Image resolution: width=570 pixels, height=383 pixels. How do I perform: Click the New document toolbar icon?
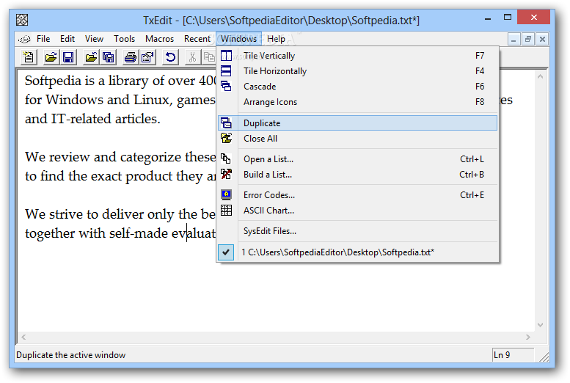[x=29, y=57]
